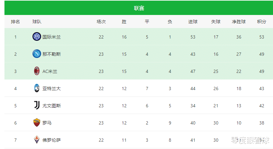Open the 国际米兰 team link
Screen dimensions: 273x149
[52, 37]
